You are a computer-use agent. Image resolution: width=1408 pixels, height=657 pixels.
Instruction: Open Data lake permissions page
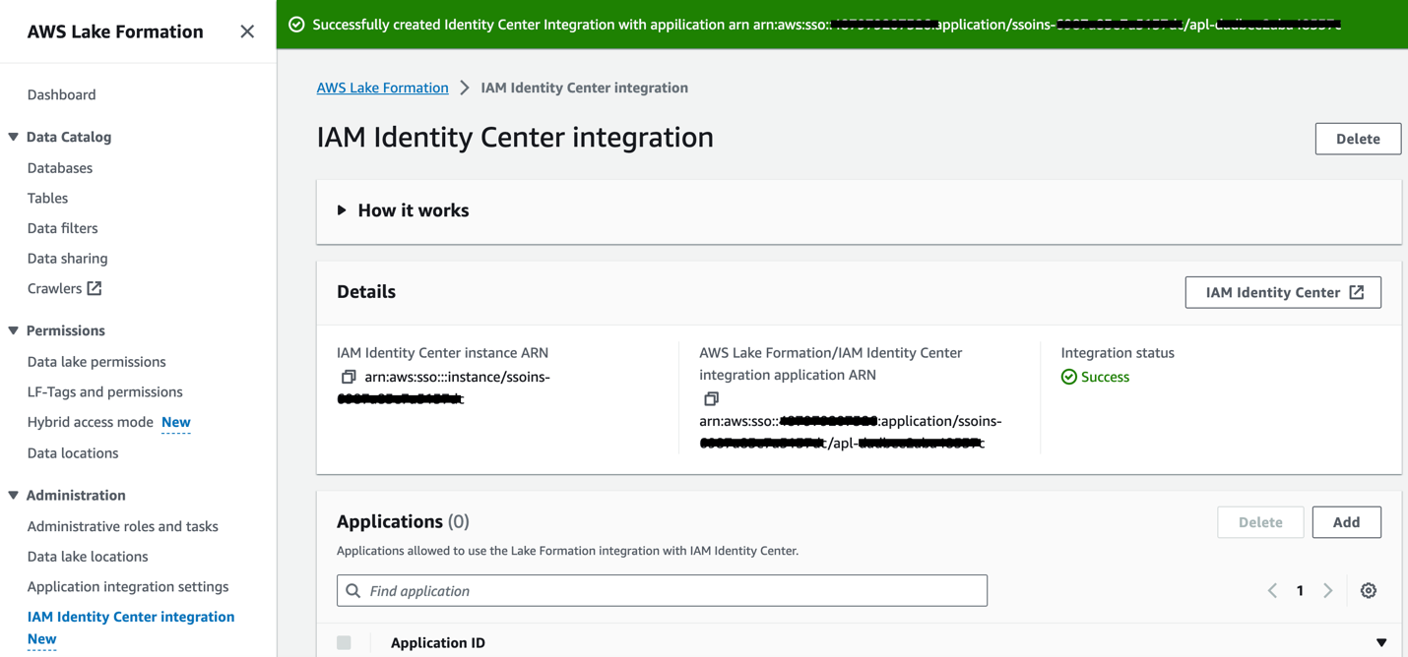pyautogui.click(x=96, y=362)
